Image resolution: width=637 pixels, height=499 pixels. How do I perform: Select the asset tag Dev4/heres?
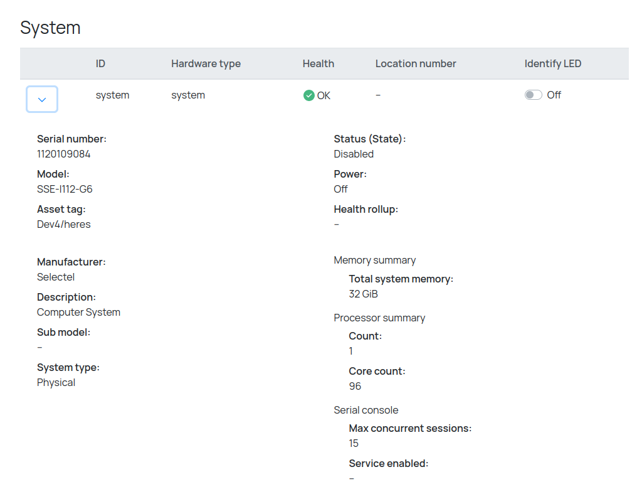click(63, 224)
